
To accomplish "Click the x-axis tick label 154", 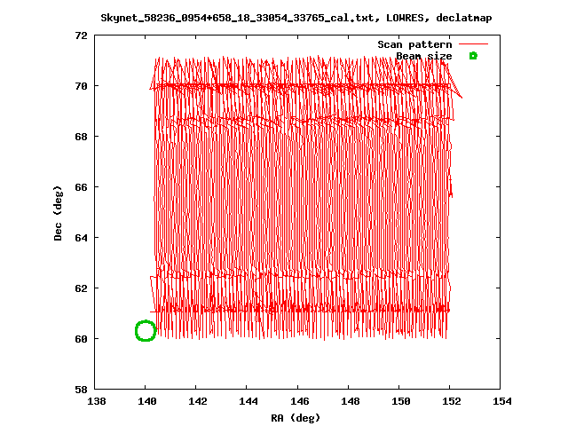I will point(502,401).
